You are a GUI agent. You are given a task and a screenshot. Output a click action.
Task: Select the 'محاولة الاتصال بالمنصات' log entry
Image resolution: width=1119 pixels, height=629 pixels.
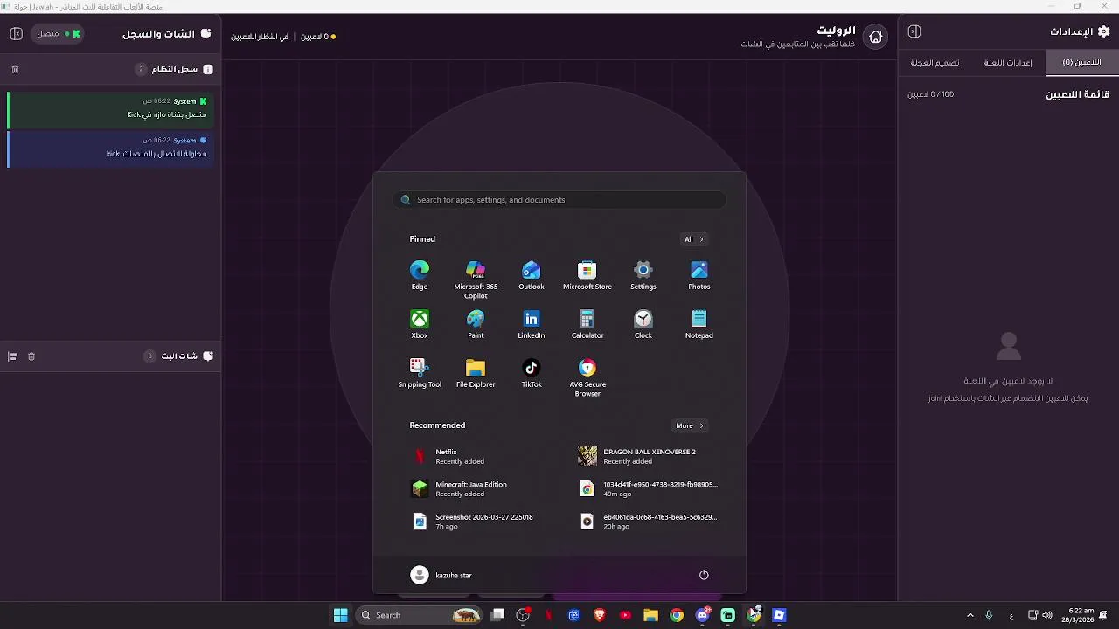(x=111, y=148)
